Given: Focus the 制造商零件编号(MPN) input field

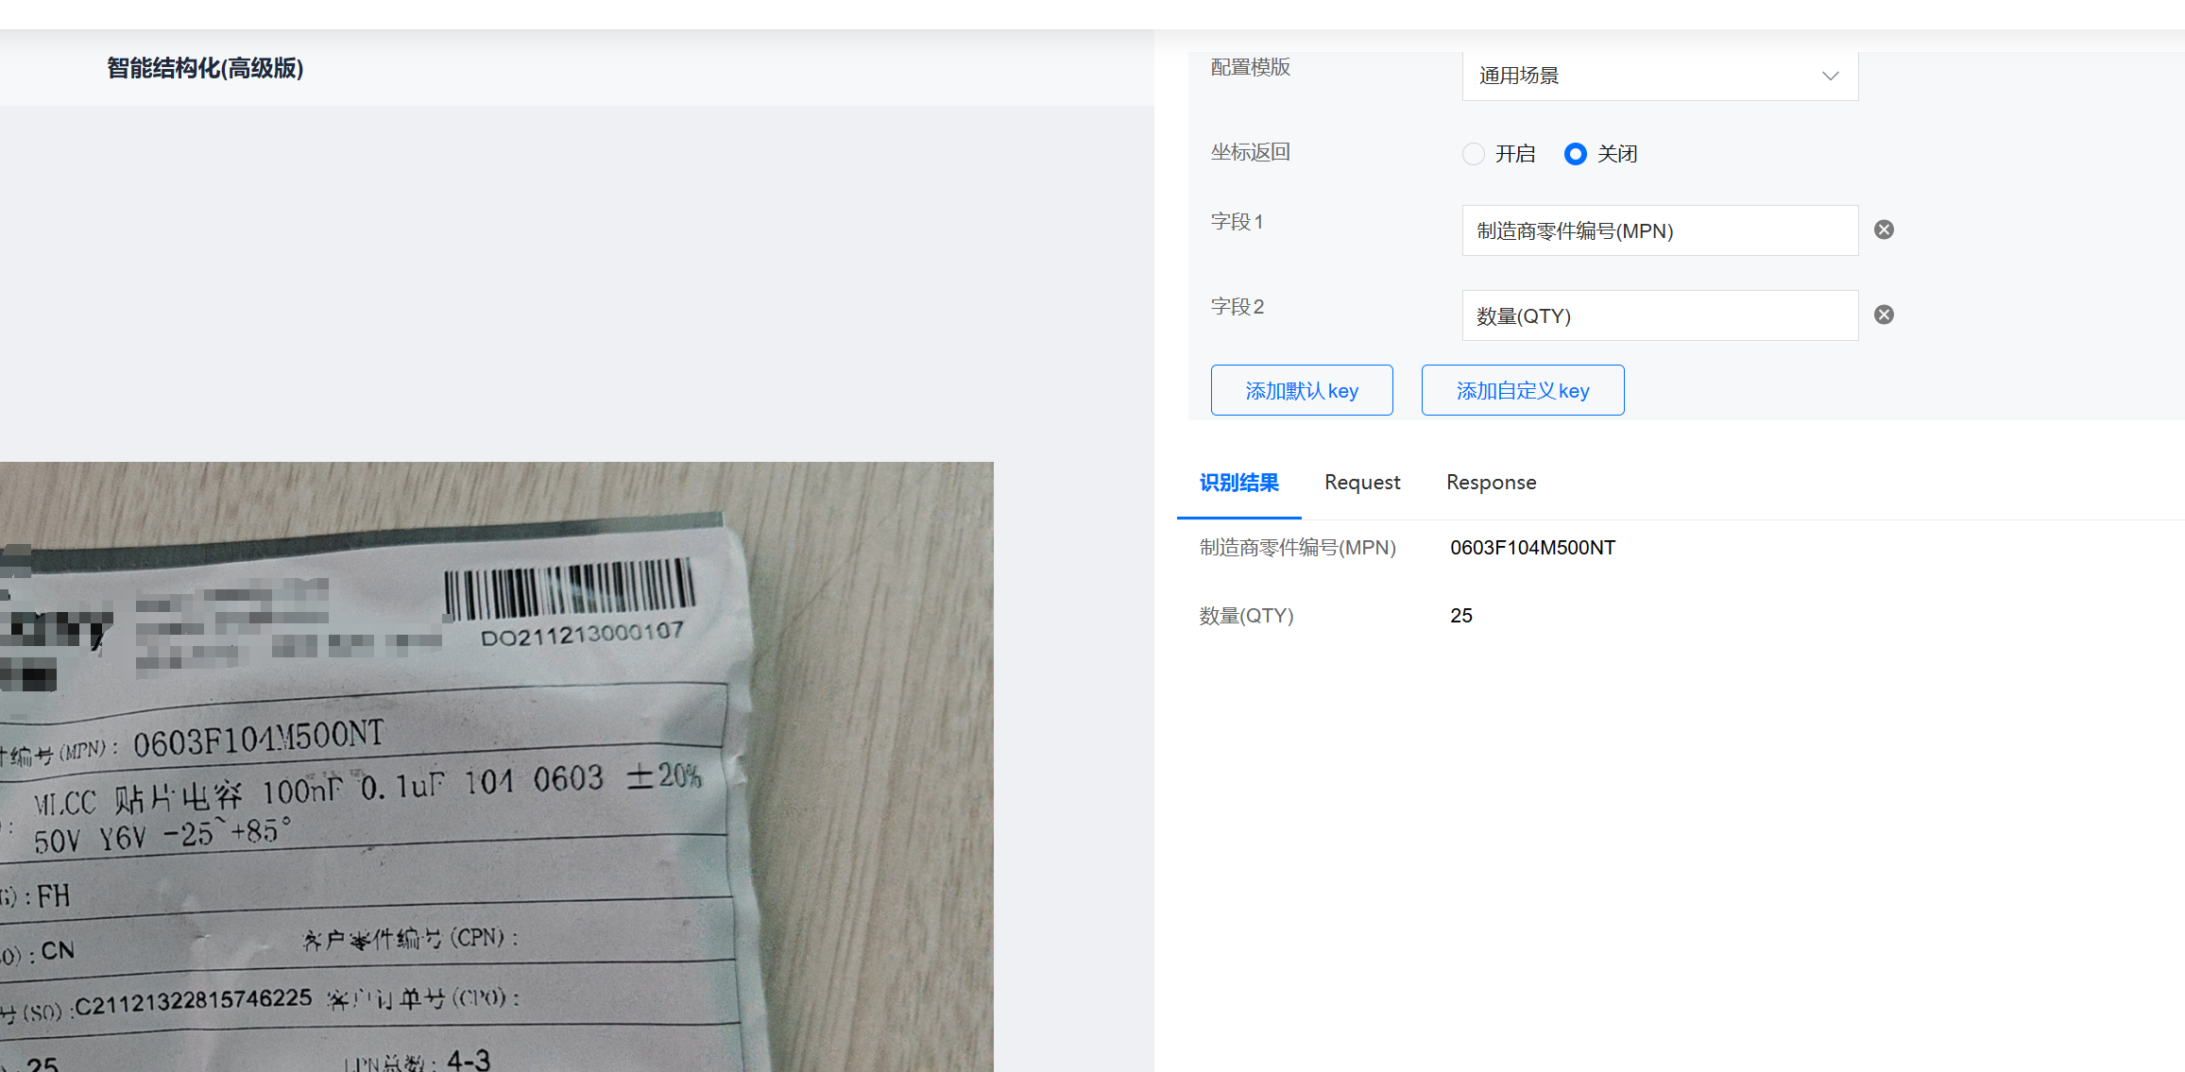Looking at the screenshot, I should coord(1659,230).
